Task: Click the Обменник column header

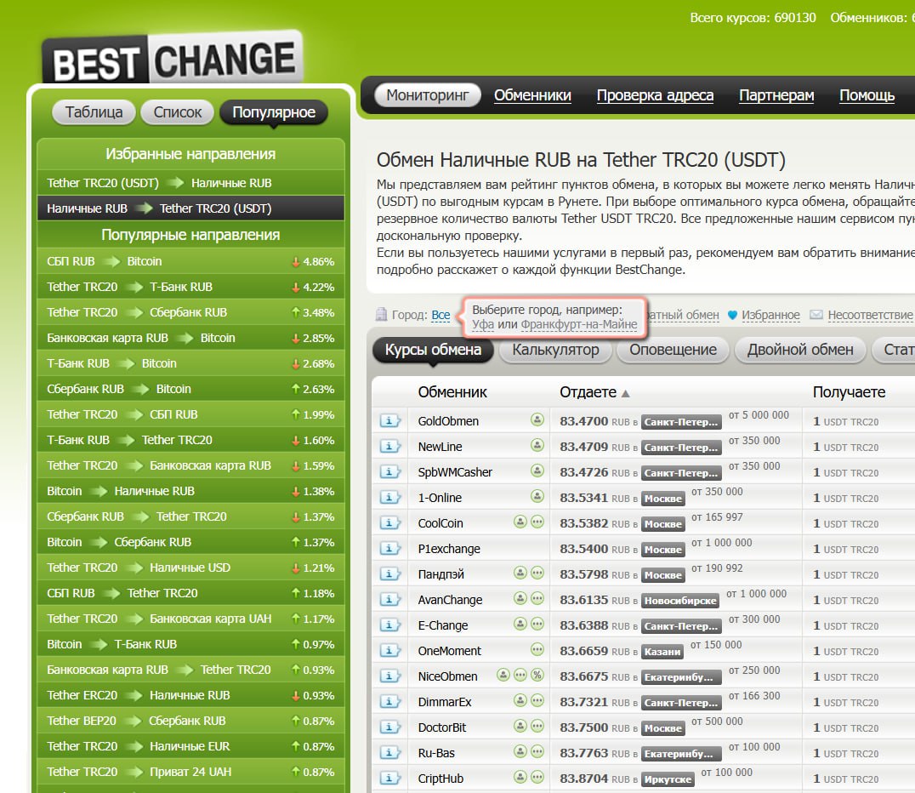Action: tap(452, 392)
